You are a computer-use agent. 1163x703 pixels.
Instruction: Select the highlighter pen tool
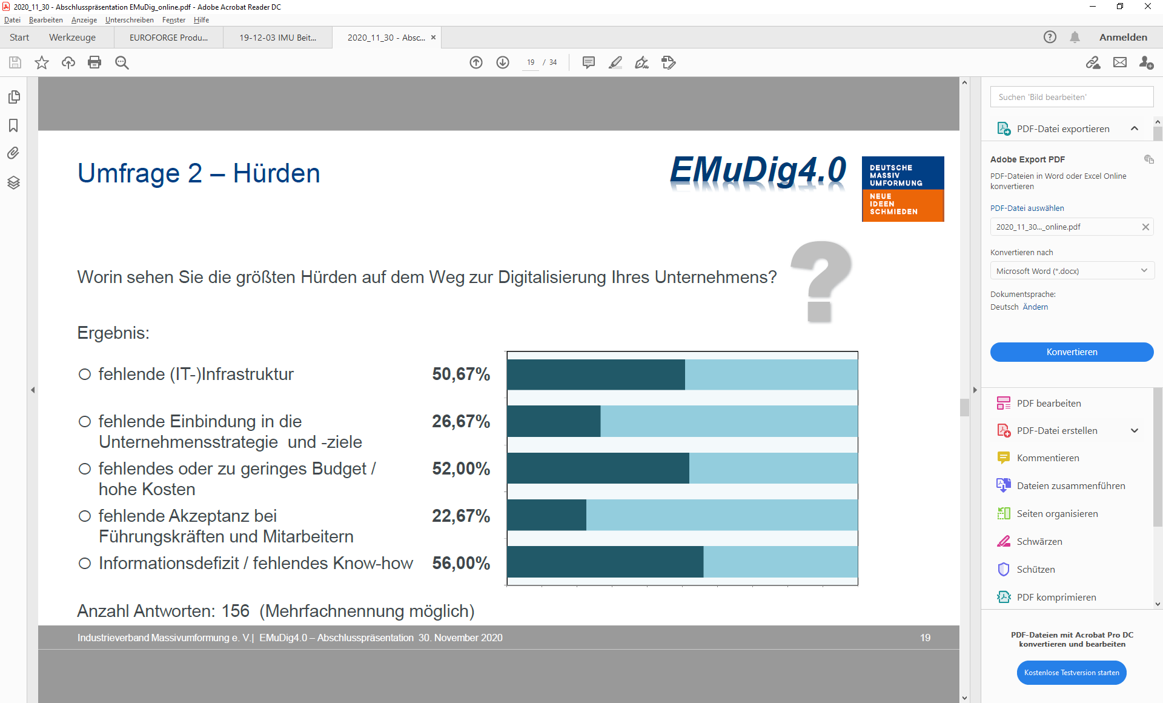click(x=615, y=62)
